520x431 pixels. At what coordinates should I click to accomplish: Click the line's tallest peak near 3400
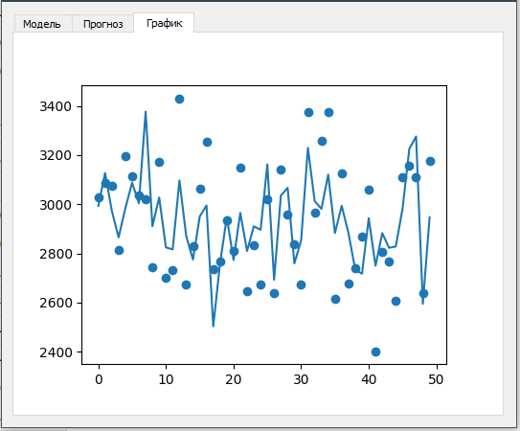pos(146,112)
